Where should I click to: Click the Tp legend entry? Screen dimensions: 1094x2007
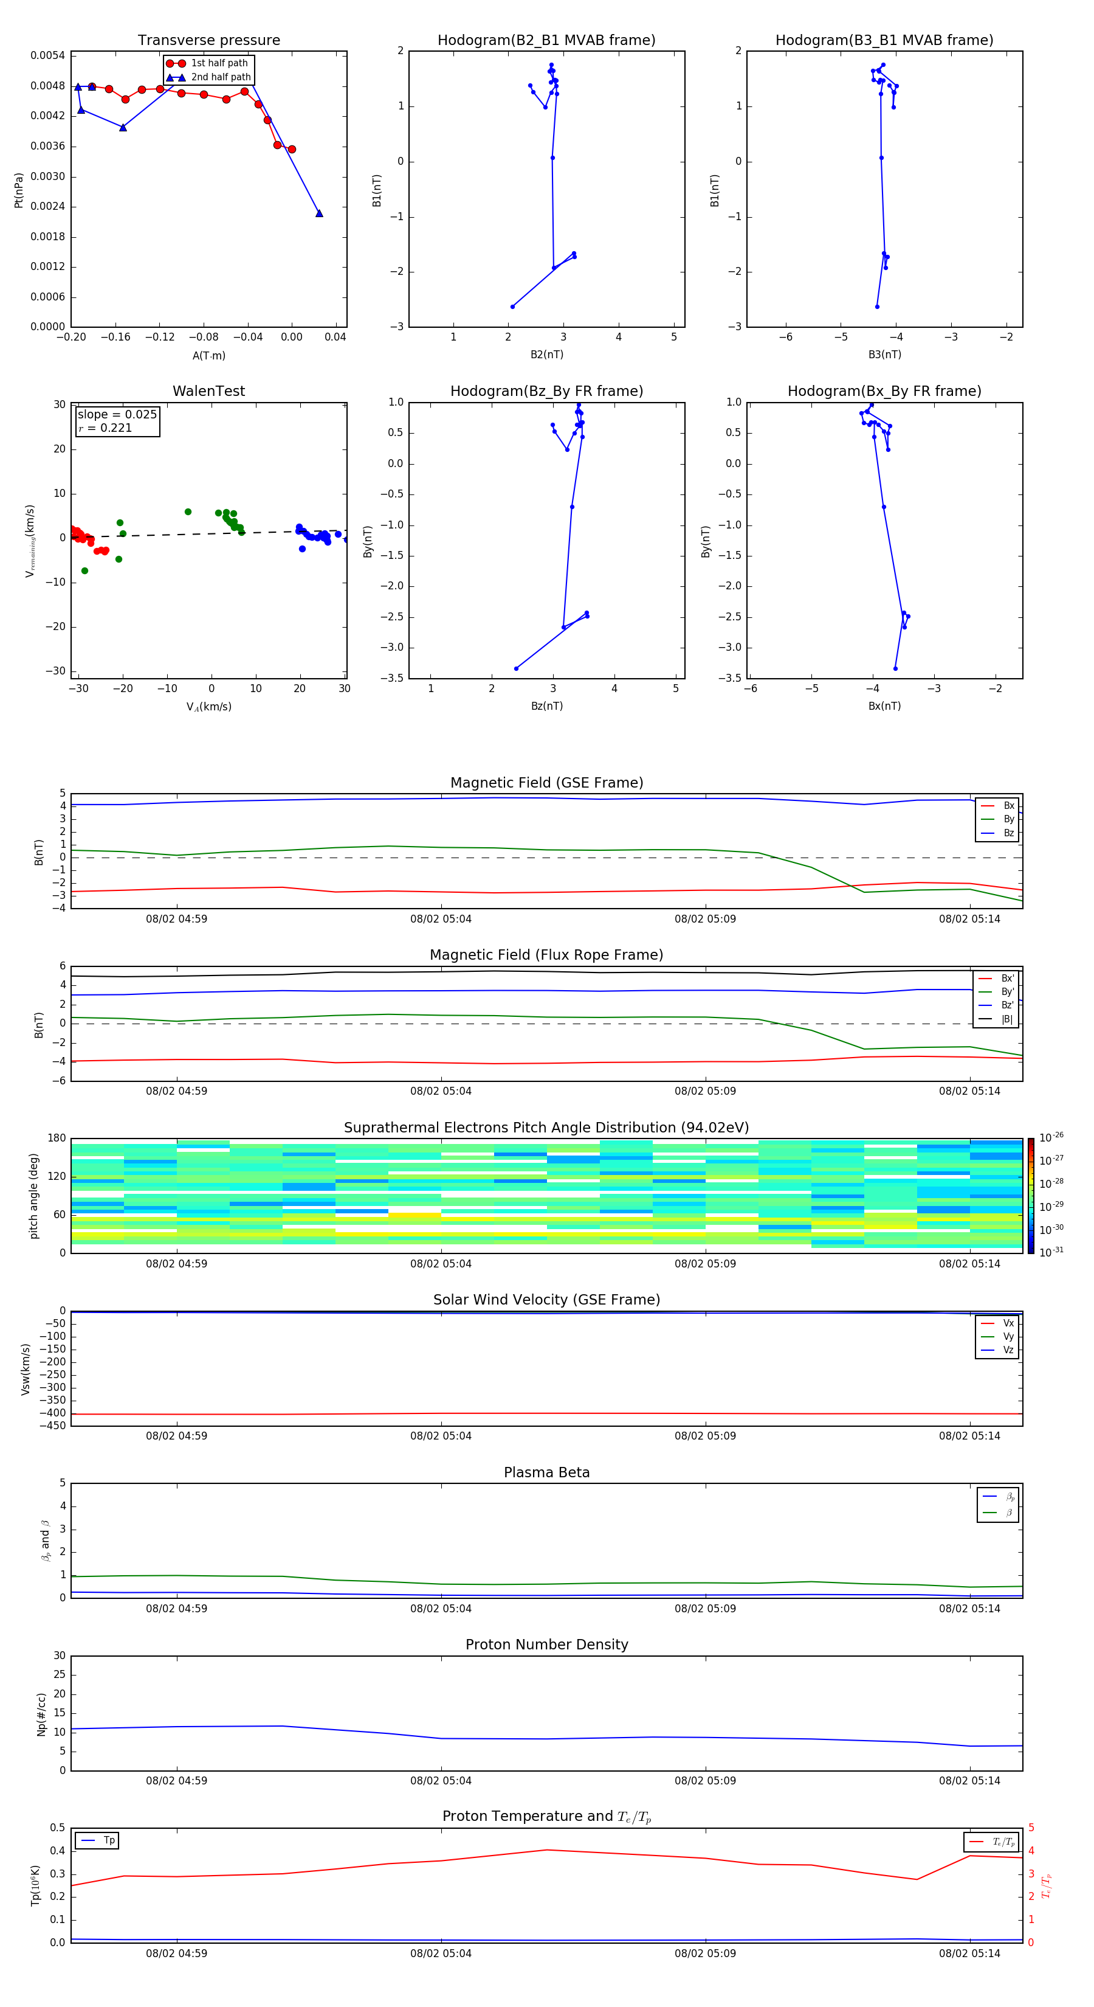click(x=97, y=1840)
